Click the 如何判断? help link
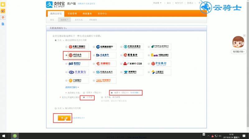This screenshot has height=139, width=249. (135, 93)
